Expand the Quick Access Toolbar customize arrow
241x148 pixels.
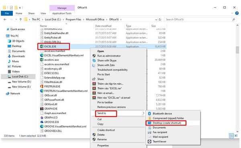tap(20, 8)
